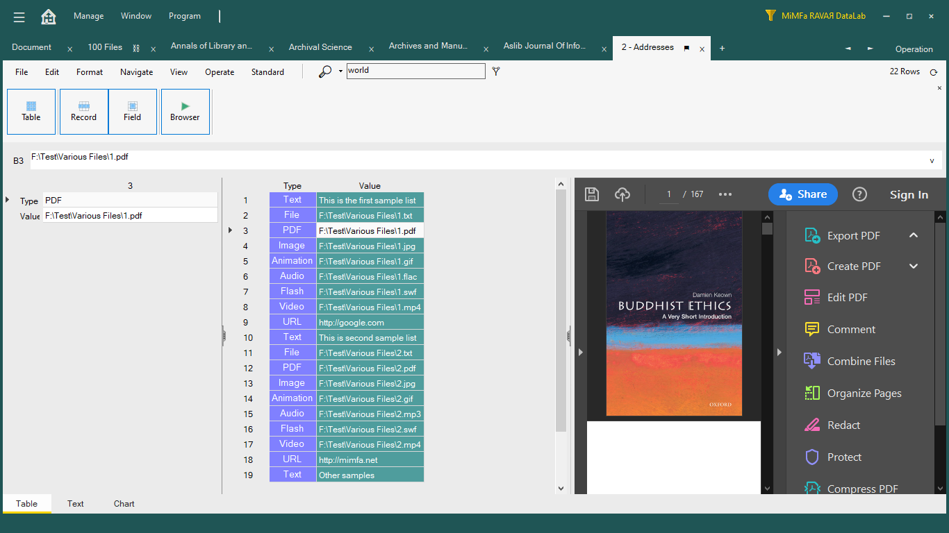Image resolution: width=949 pixels, height=533 pixels.
Task: Collapse the Export PDF section
Action: 914,235
